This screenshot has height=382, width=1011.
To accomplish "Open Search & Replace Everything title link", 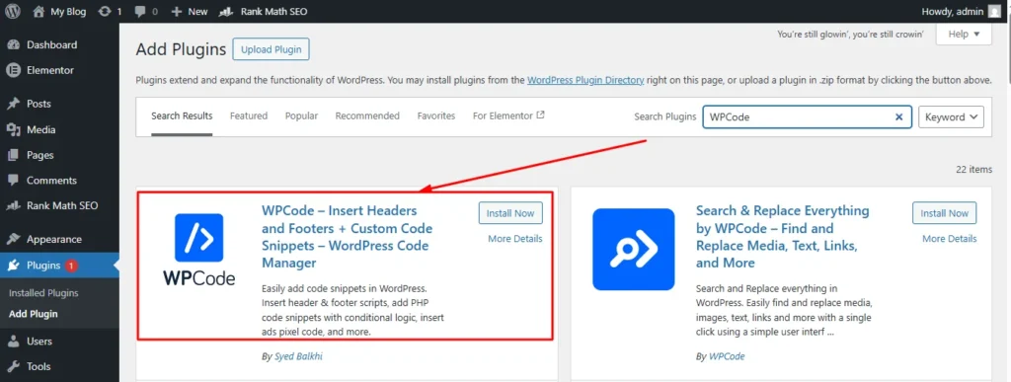I will pyautogui.click(x=783, y=237).
